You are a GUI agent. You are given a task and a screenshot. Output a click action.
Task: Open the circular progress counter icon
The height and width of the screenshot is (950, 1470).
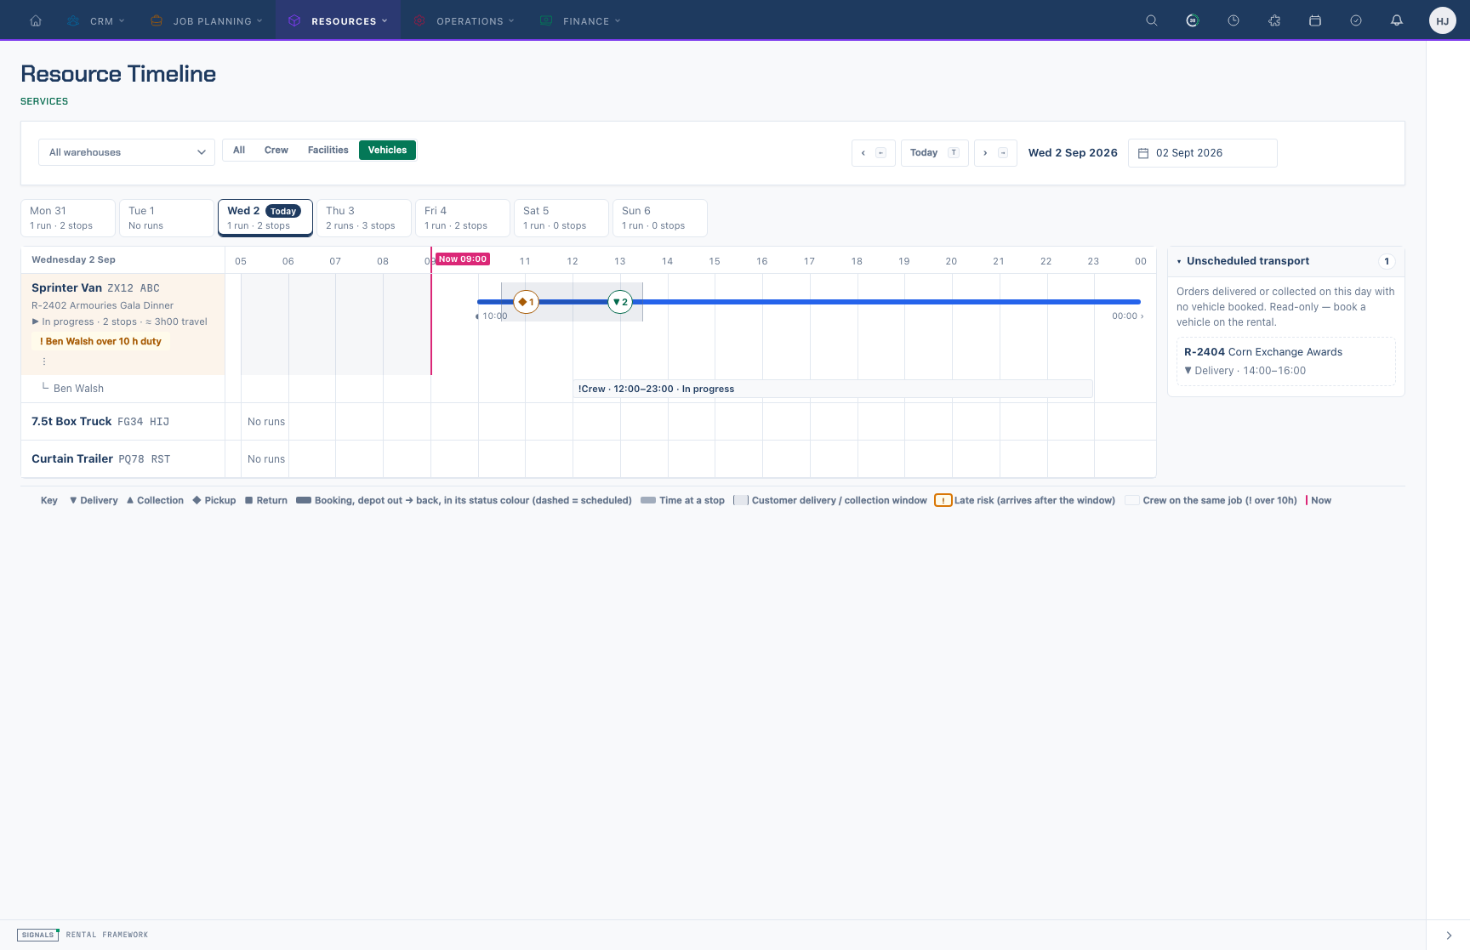[1193, 20]
